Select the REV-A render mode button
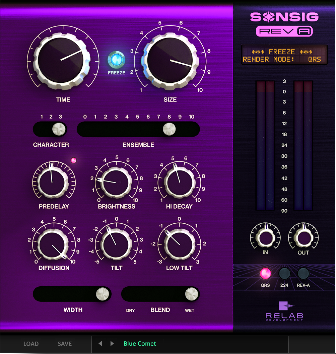Viewport: 336px width, 354px height. [x=303, y=274]
